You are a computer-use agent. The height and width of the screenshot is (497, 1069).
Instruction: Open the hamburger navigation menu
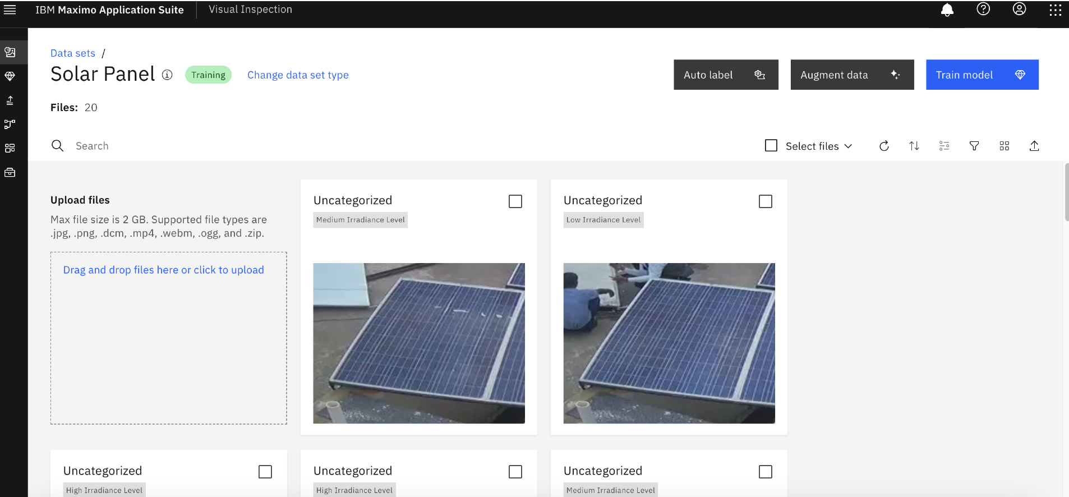coord(10,10)
